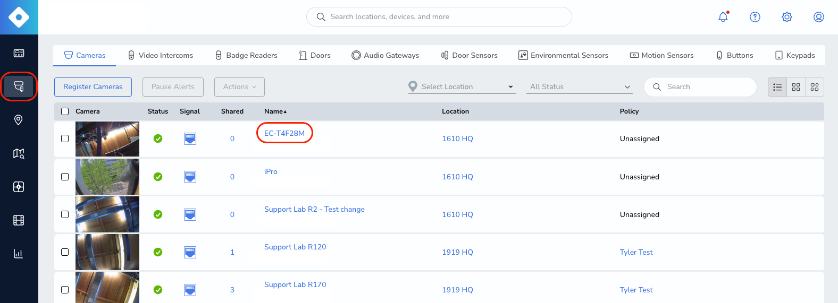Switch to the Keypads tab
The height and width of the screenshot is (303, 838).
tap(795, 55)
